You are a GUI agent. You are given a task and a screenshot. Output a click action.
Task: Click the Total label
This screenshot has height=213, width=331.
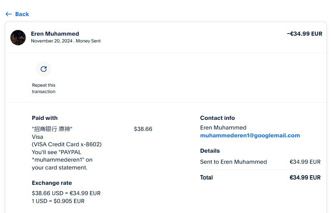pyautogui.click(x=206, y=178)
